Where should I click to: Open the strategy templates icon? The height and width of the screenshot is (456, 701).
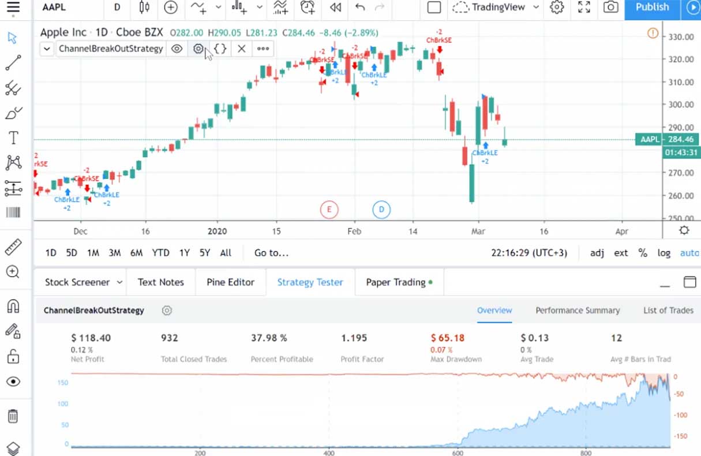pyautogui.click(x=280, y=8)
